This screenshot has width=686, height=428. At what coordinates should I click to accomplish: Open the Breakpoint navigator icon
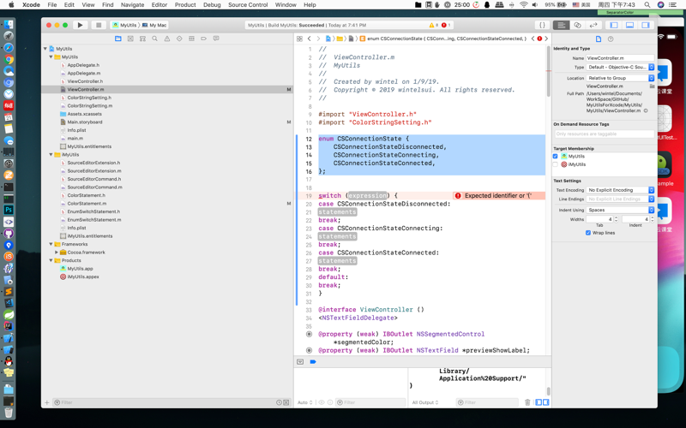pos(203,39)
